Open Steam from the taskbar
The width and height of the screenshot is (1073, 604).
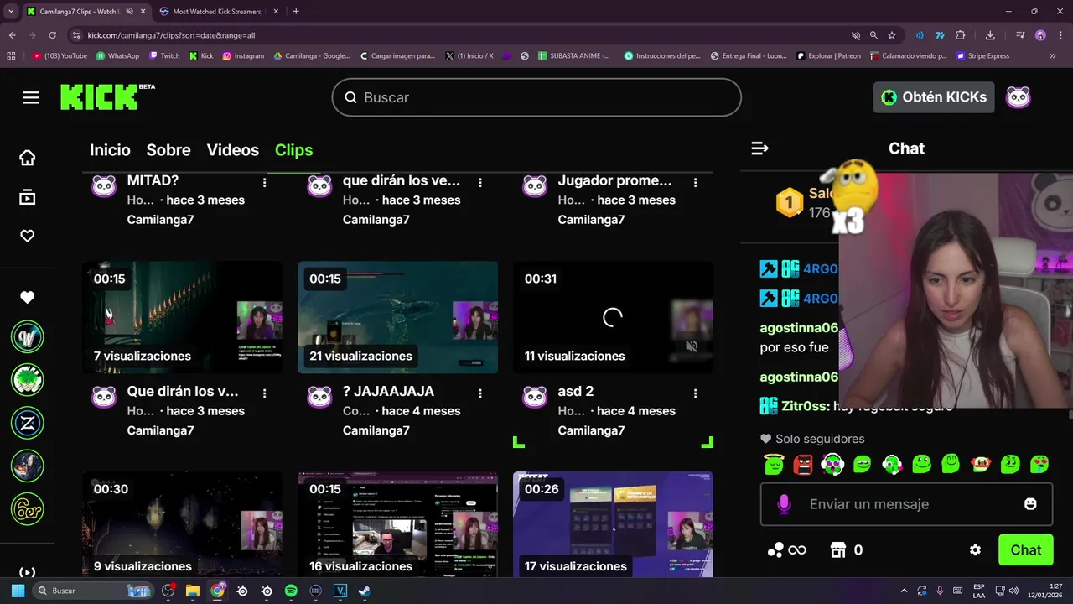point(365,591)
